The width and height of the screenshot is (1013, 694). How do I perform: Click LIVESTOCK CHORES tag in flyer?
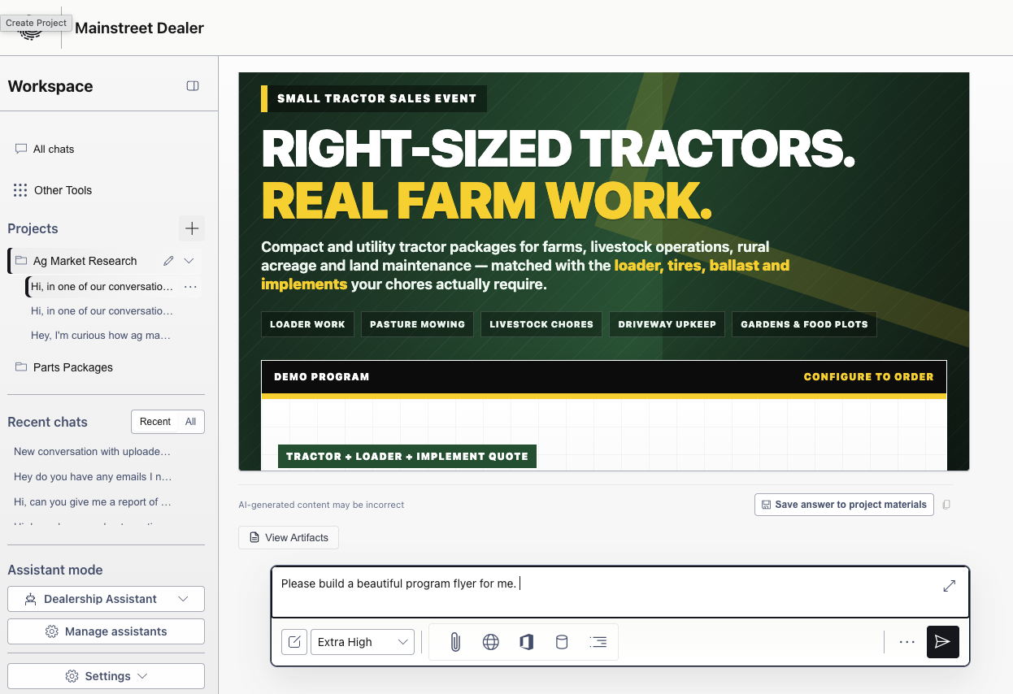tap(541, 324)
